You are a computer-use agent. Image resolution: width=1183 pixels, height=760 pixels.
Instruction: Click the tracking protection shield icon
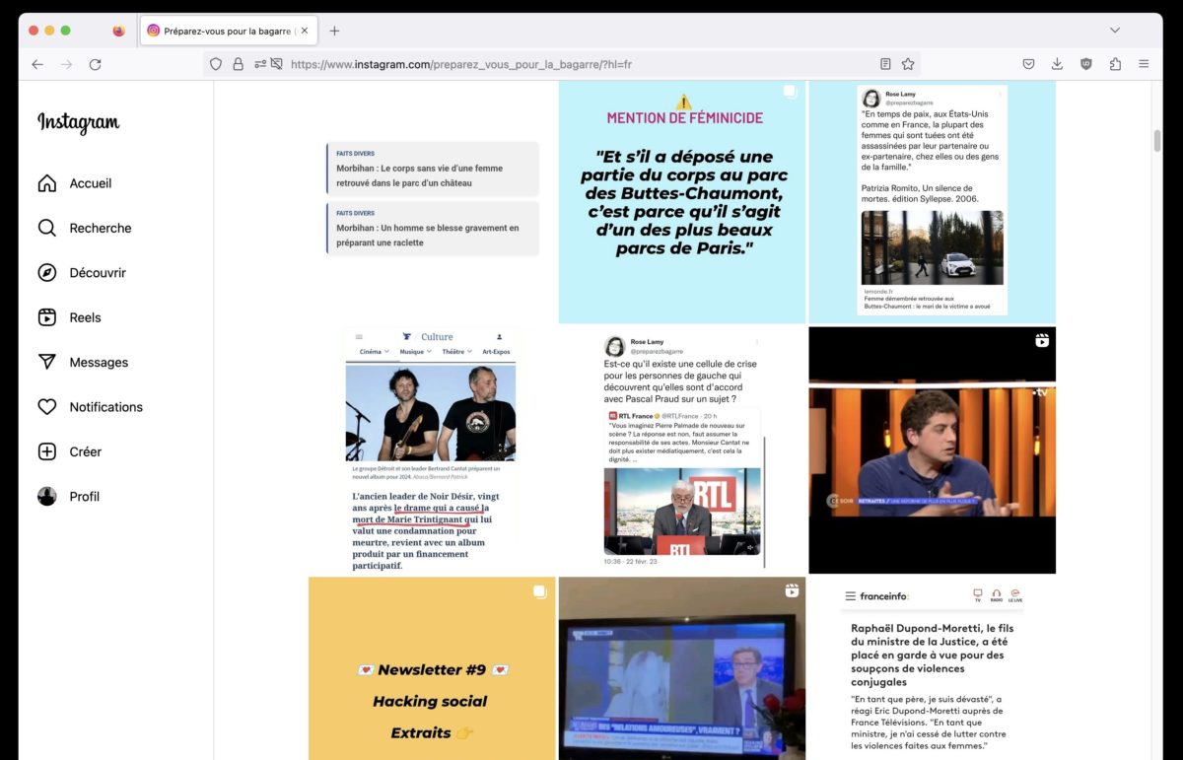[x=216, y=64]
